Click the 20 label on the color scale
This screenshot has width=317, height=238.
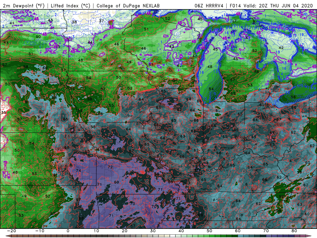pyautogui.click(x=124, y=231)
